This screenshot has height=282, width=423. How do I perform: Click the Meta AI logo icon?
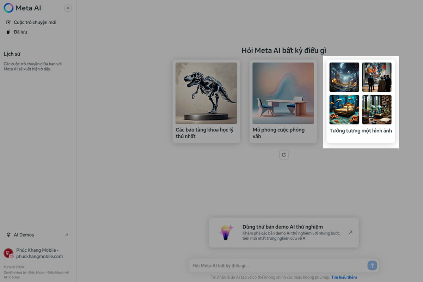(x=8, y=8)
